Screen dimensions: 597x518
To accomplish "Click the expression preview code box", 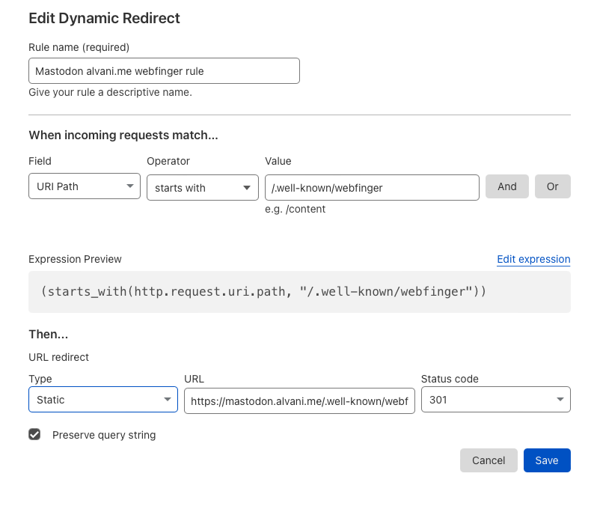I will tap(299, 291).
